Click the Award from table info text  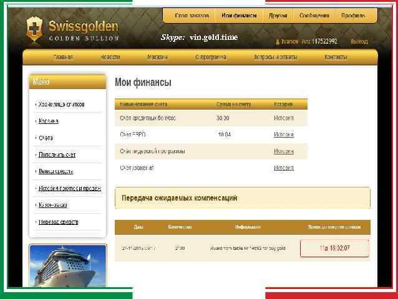click(x=248, y=249)
